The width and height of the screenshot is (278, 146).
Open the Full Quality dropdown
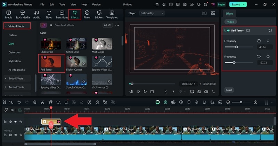[152, 13]
